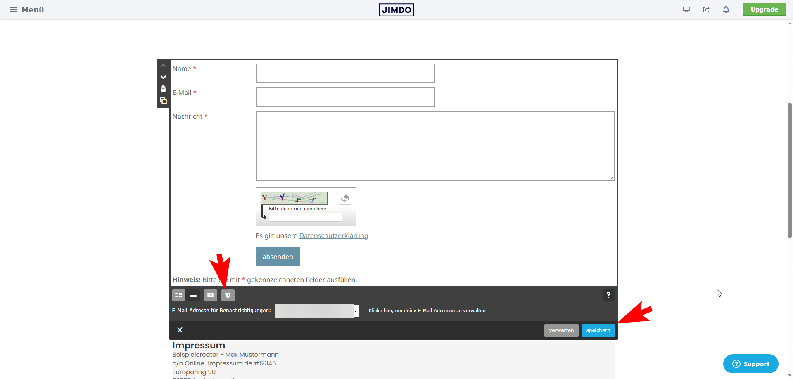Click the verwerfen button

click(x=561, y=330)
